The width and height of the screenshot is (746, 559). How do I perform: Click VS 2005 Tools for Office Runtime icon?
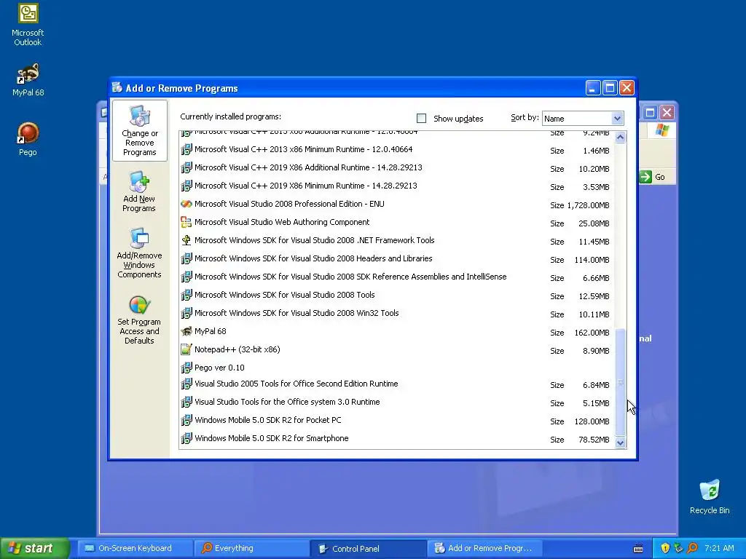(x=186, y=384)
